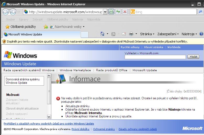
Task: Click the Bing search provider icon
Action: click(x=133, y=12)
